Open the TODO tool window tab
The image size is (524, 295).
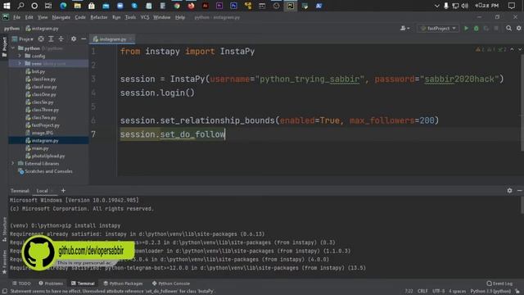21,284
